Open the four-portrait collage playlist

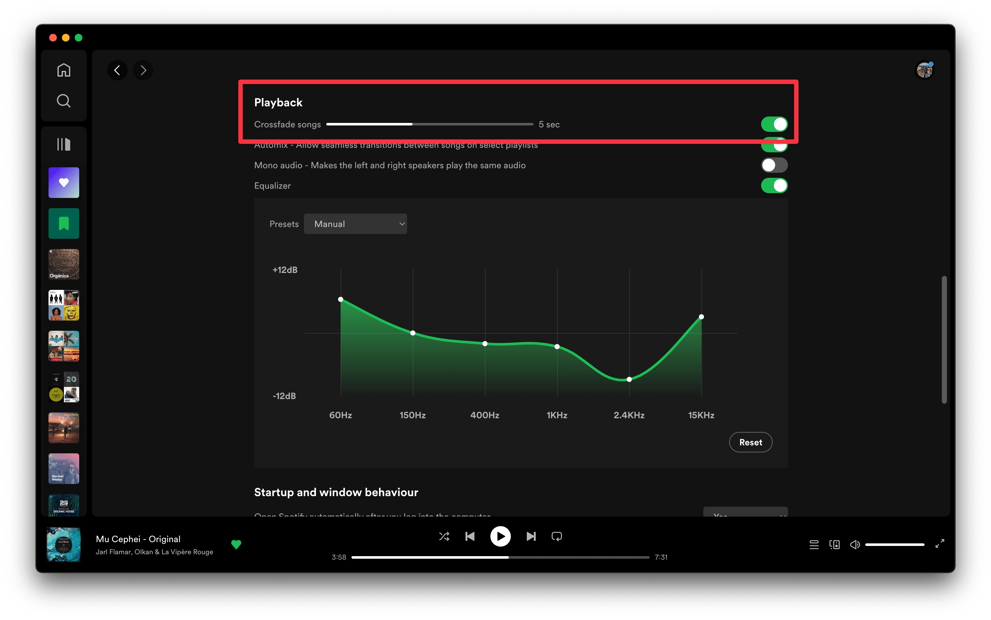[x=64, y=305]
